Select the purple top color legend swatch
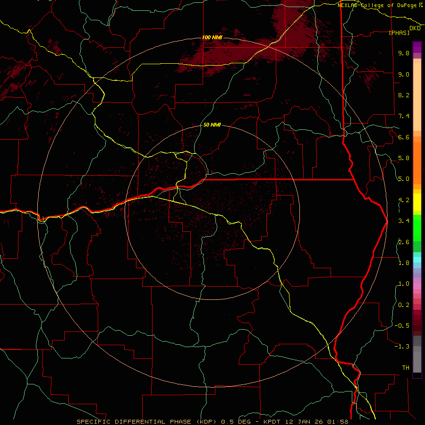Viewport: 425px width, 425px height. click(x=417, y=47)
